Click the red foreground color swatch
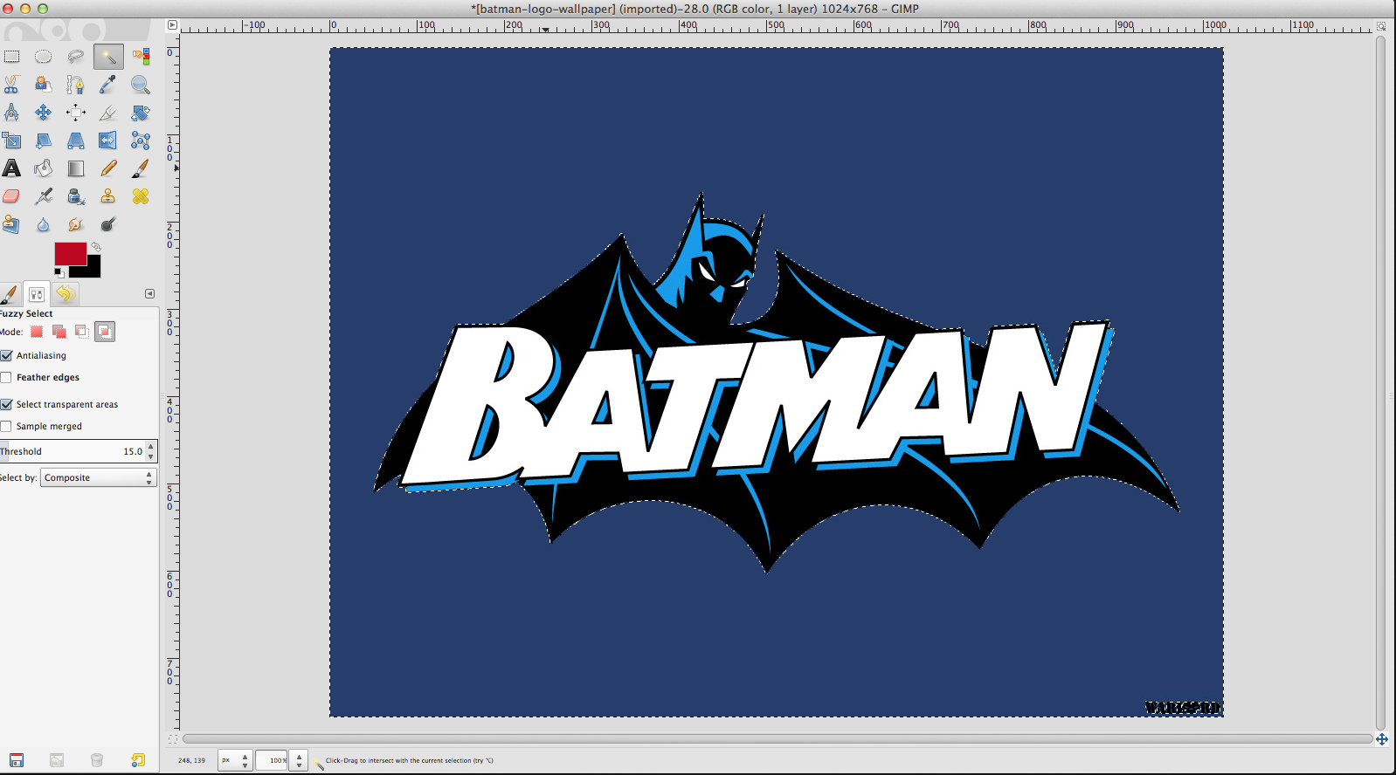Viewport: 1396px width, 775px height. tap(70, 253)
